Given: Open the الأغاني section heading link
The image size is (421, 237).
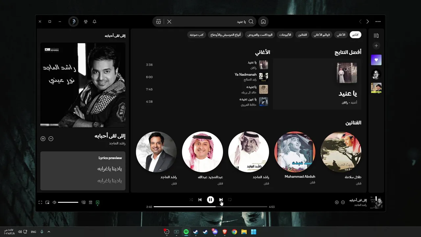Looking at the screenshot, I should tap(262, 52).
